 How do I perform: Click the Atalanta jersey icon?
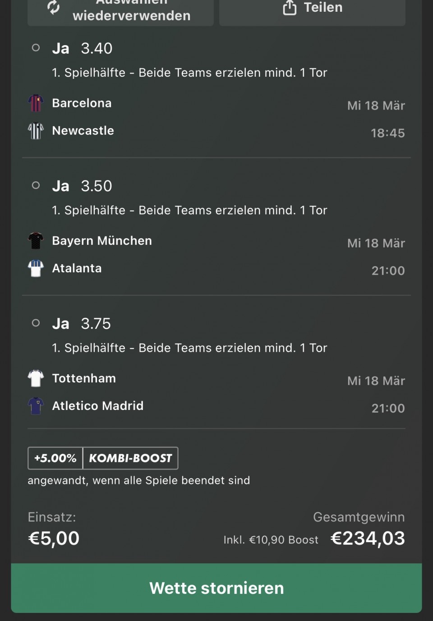(x=36, y=268)
